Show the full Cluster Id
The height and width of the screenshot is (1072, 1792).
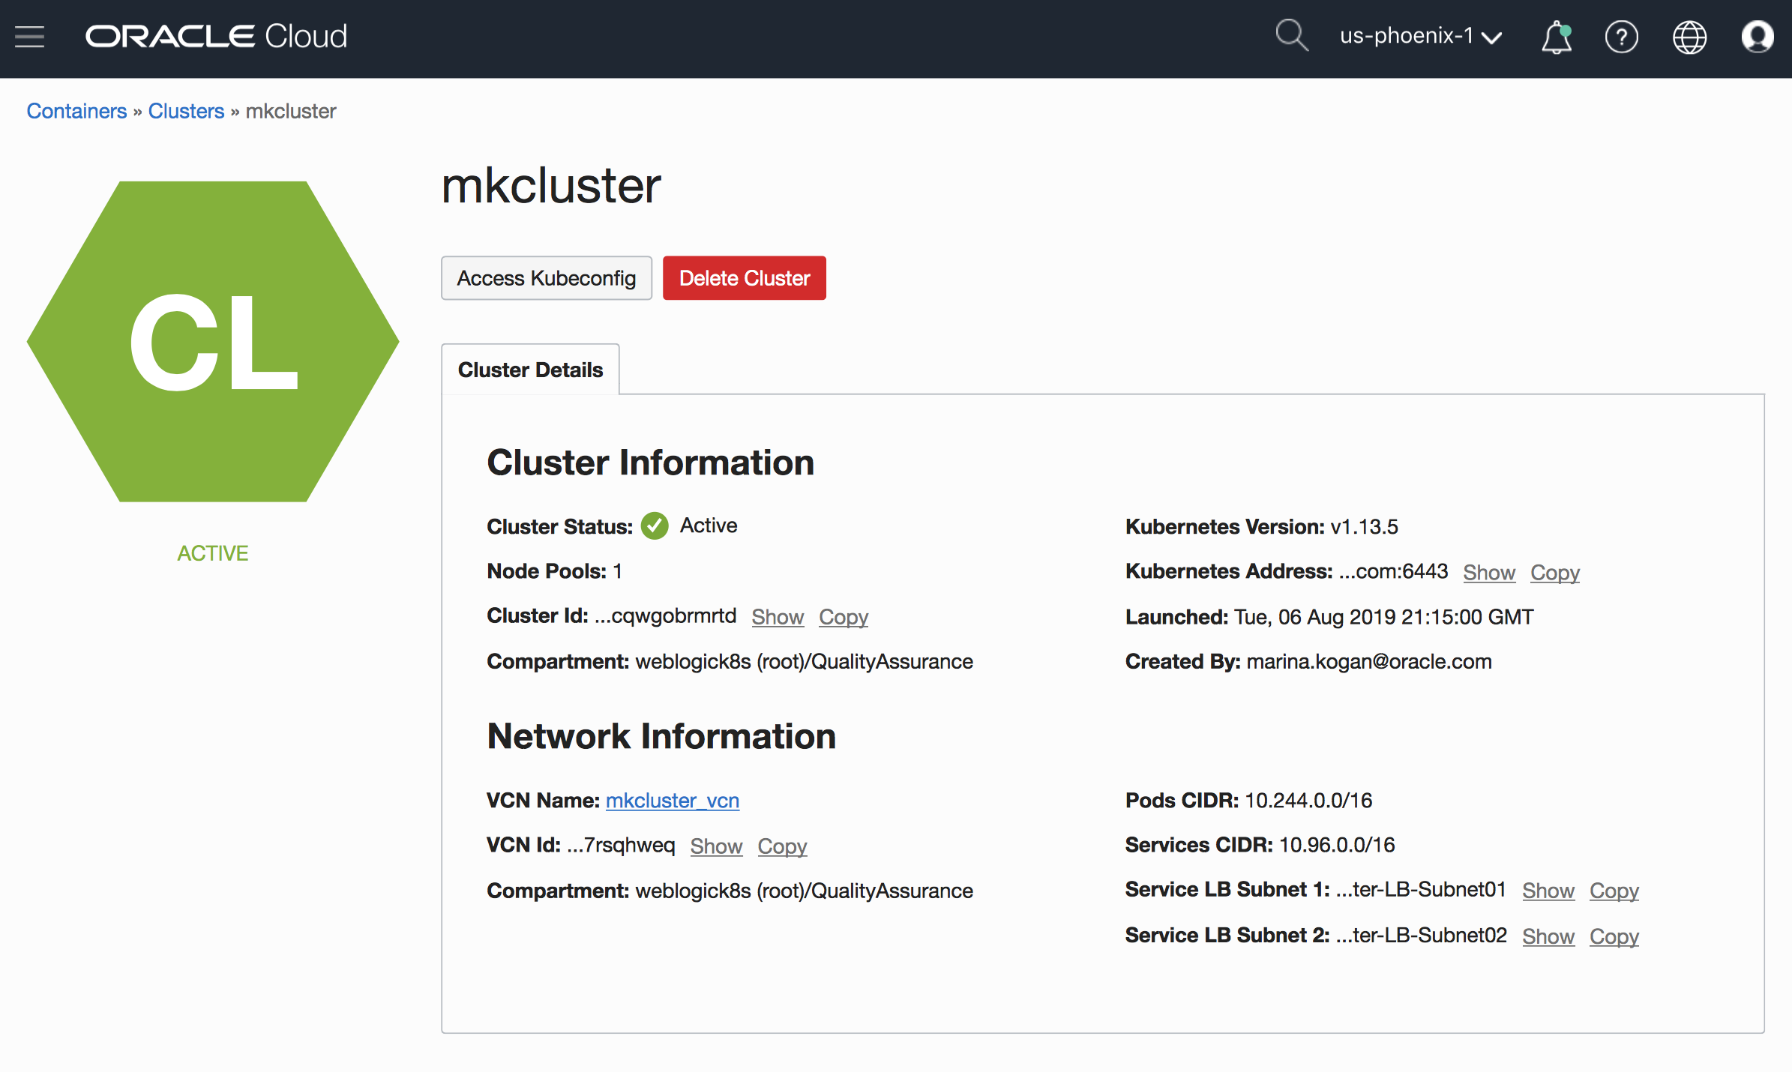(x=778, y=617)
